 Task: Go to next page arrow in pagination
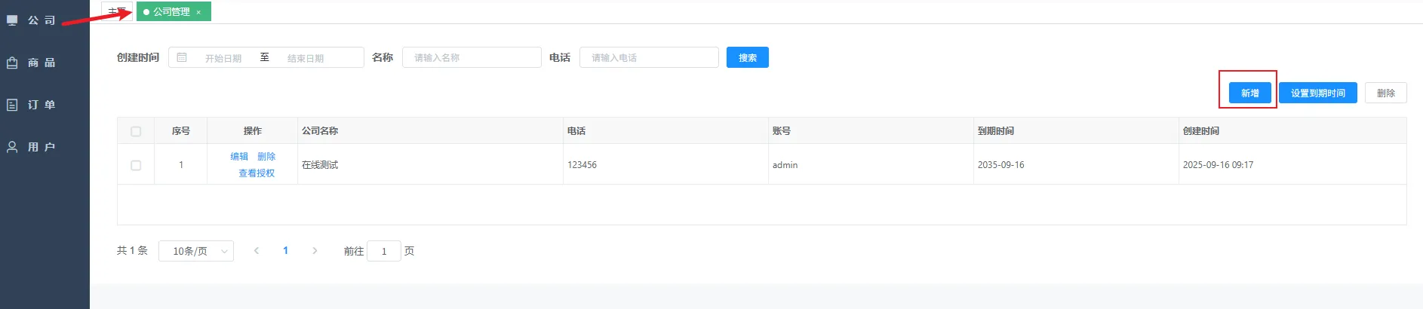315,251
